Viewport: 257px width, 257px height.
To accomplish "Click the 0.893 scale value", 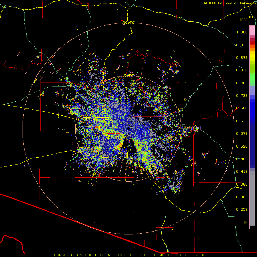I will [242, 57].
